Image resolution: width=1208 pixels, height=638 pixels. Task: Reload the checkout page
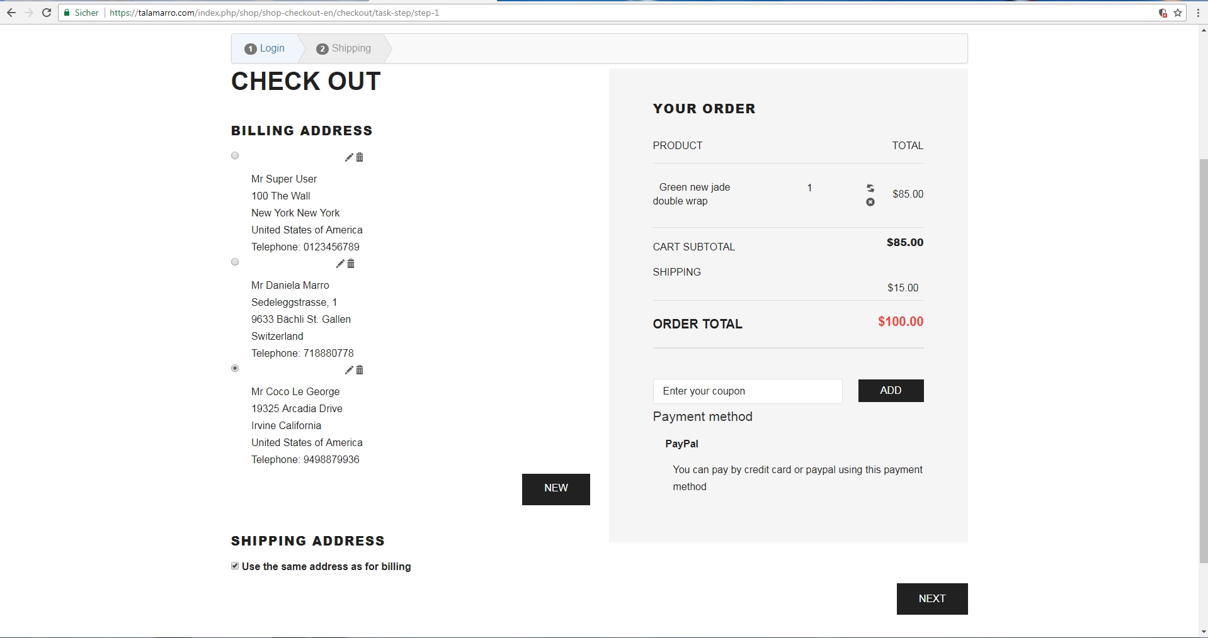coord(47,13)
